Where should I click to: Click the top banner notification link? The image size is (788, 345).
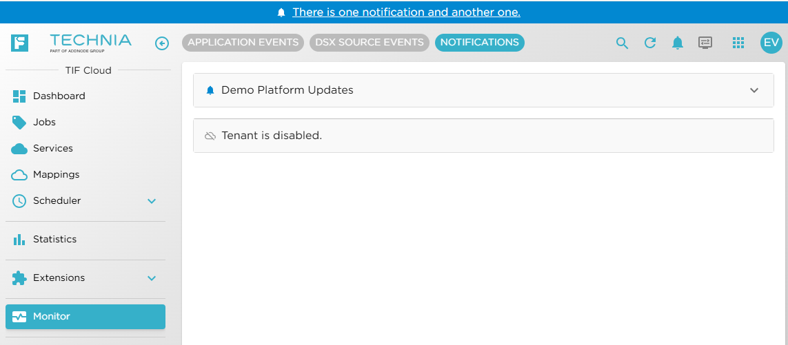pos(406,12)
